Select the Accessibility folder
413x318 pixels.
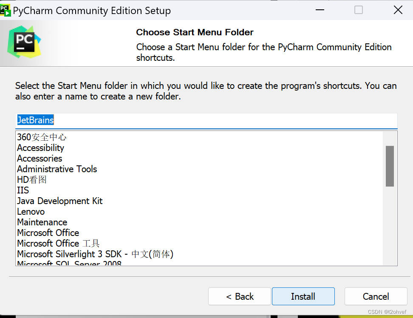tap(40, 148)
